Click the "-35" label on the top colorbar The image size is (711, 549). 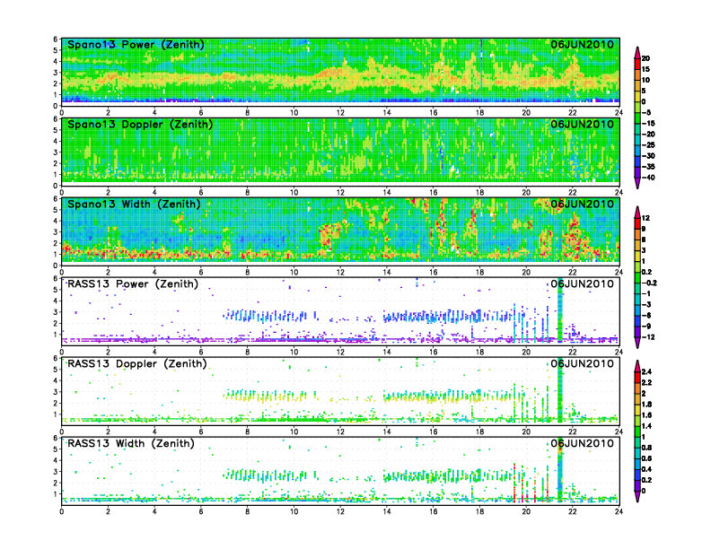pos(648,167)
